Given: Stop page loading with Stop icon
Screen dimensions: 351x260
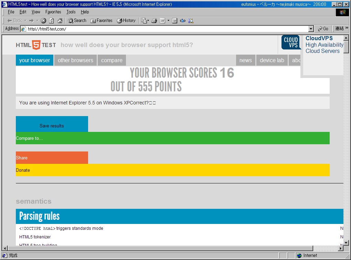Looking at the screenshot, I should [x=43, y=21].
